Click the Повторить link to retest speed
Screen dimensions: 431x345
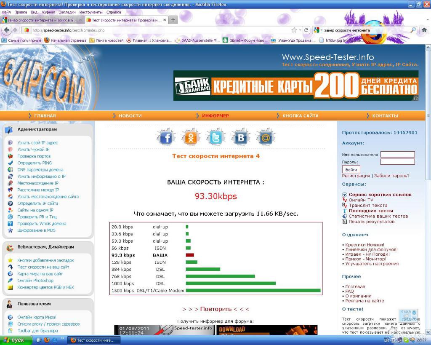tap(215, 308)
